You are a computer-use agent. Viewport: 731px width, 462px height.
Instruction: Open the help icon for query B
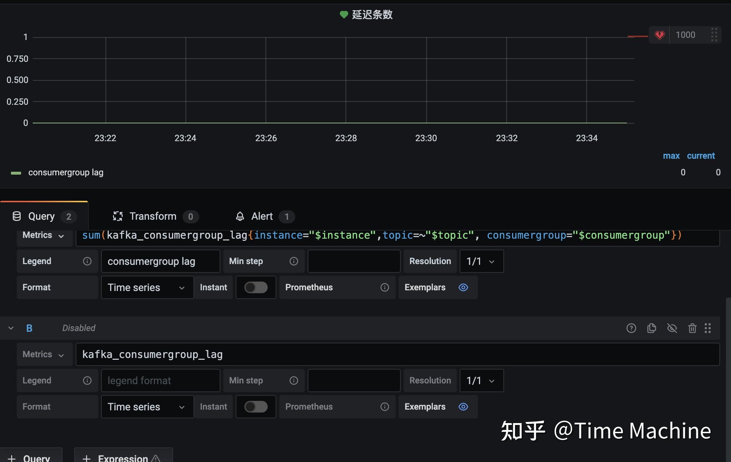[631, 328]
